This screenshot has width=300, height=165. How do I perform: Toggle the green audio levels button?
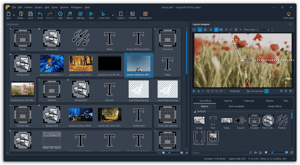point(267,91)
